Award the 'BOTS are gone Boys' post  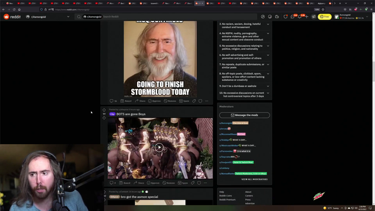(125, 183)
